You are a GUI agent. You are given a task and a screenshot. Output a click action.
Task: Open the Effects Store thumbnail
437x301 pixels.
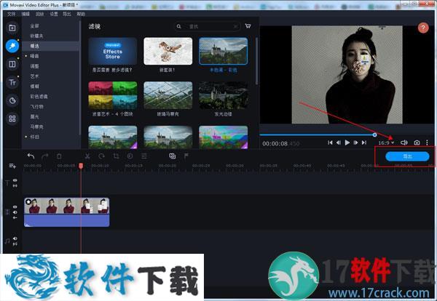tap(113, 52)
